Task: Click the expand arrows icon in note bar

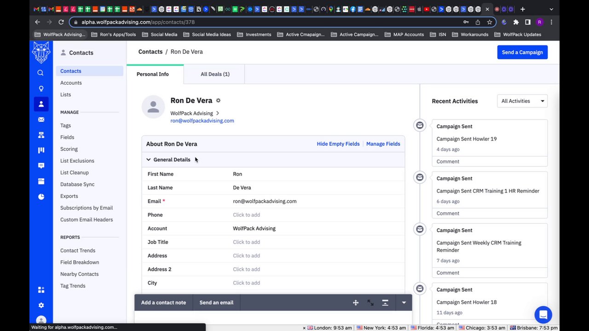Action: tap(370, 302)
